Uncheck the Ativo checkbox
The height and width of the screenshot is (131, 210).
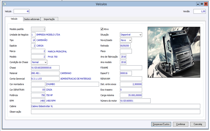point(102,29)
